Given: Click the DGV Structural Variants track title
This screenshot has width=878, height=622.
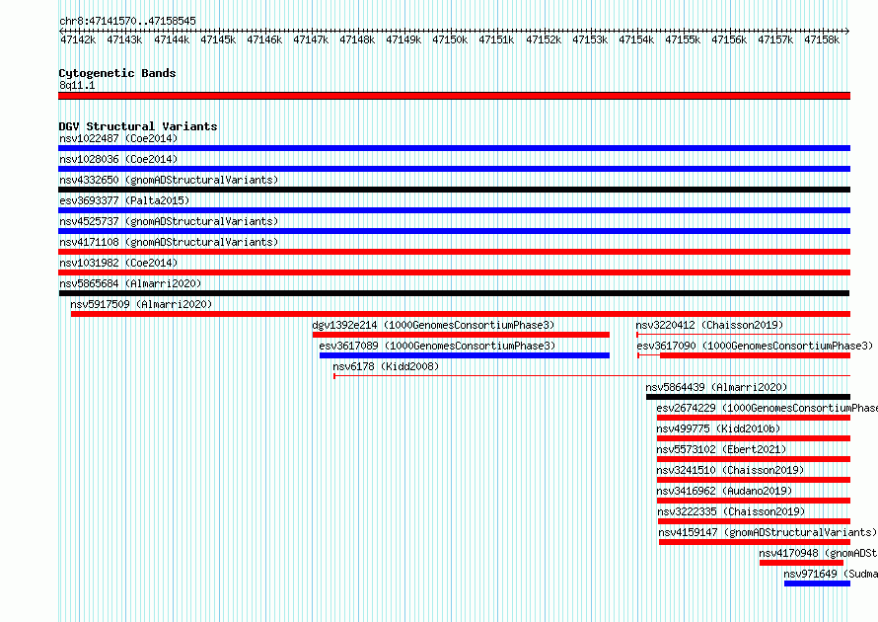Looking at the screenshot, I should pyautogui.click(x=138, y=126).
